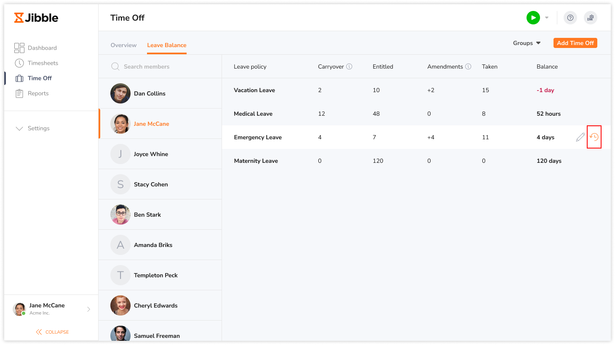615x345 pixels.
Task: Expand Jane McCane account menu chevron
Action: tap(88, 309)
